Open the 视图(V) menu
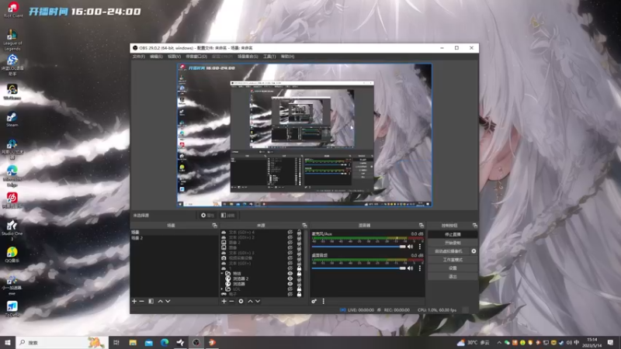621x349 pixels. [x=174, y=57]
